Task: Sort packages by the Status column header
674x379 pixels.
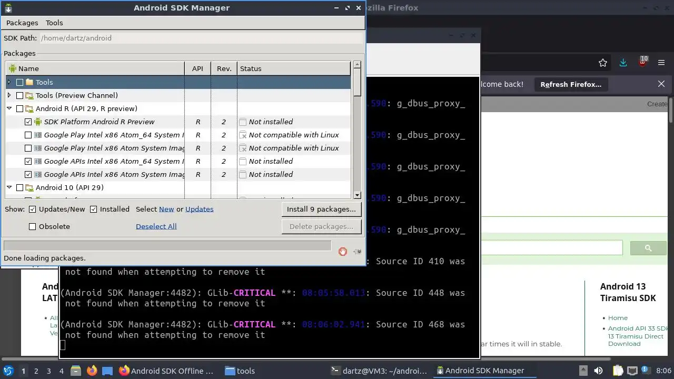Action: [294, 68]
